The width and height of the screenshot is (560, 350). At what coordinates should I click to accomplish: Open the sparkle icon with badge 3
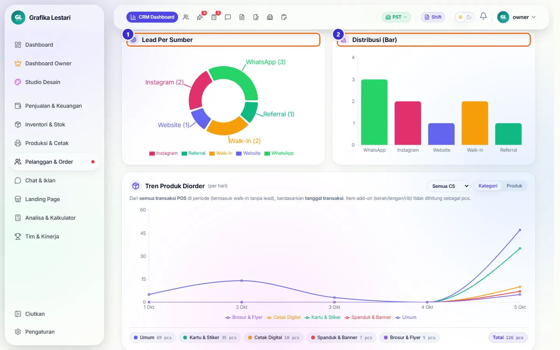[x=200, y=17]
